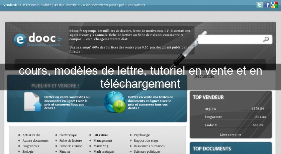Open the Fiche de lecture category
The height and width of the screenshot is (154, 281).
[x=71, y=141]
